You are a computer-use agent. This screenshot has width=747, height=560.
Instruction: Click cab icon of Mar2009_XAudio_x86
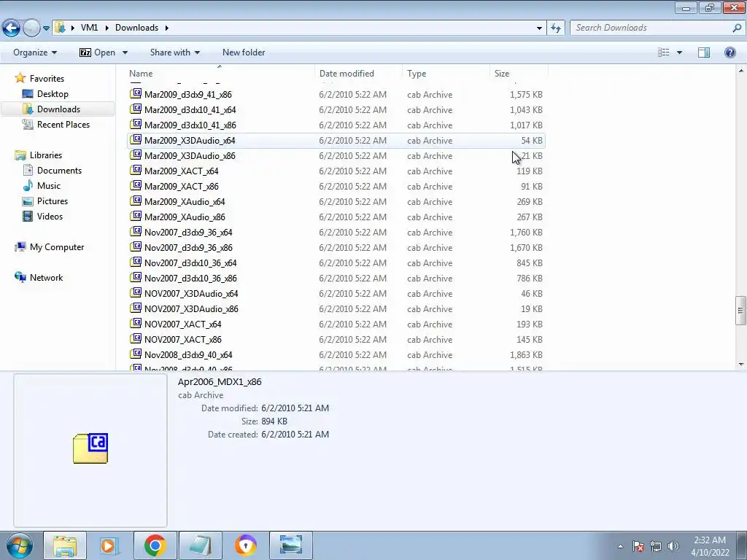tap(136, 216)
